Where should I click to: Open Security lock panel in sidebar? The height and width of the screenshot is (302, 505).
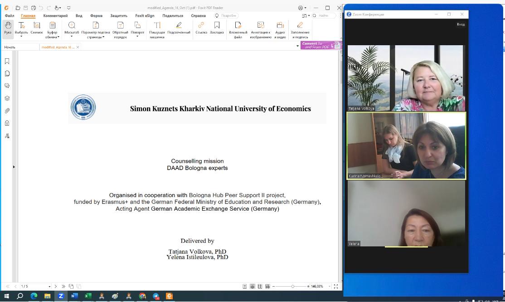coord(7,123)
